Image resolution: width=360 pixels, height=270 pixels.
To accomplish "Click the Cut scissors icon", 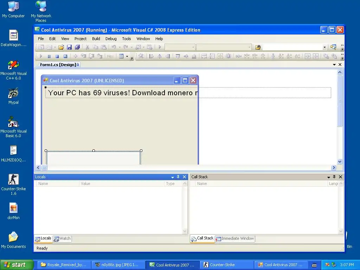I will 87,47.
